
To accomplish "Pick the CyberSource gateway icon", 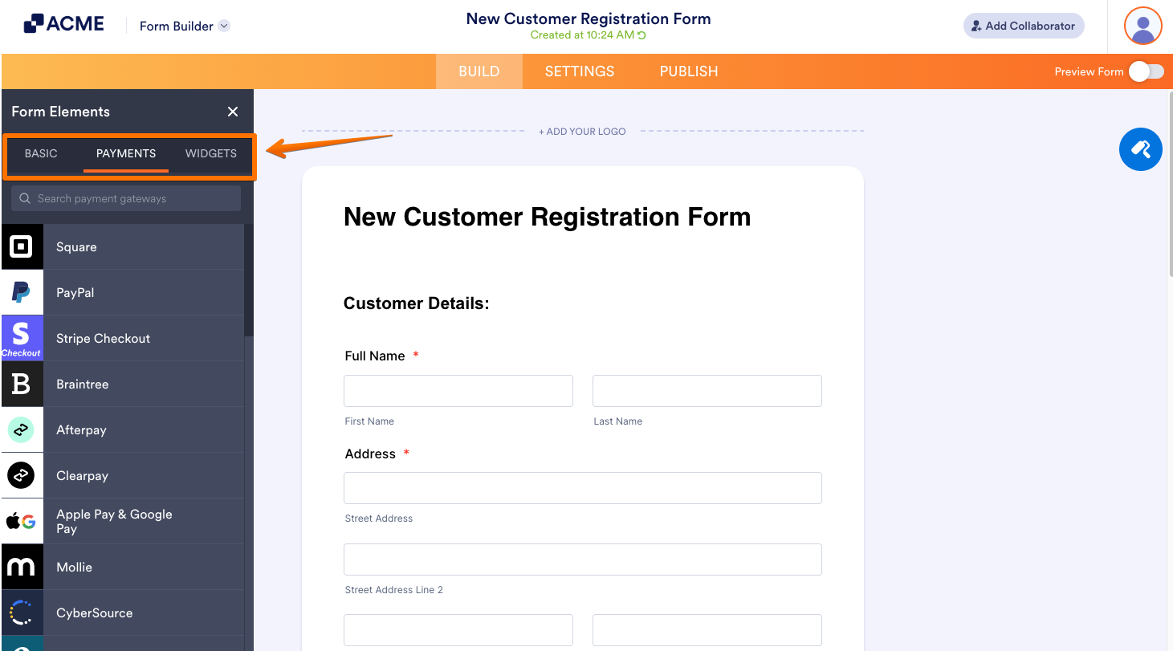I will point(22,612).
